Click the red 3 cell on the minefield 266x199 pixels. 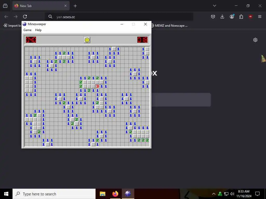97,86
